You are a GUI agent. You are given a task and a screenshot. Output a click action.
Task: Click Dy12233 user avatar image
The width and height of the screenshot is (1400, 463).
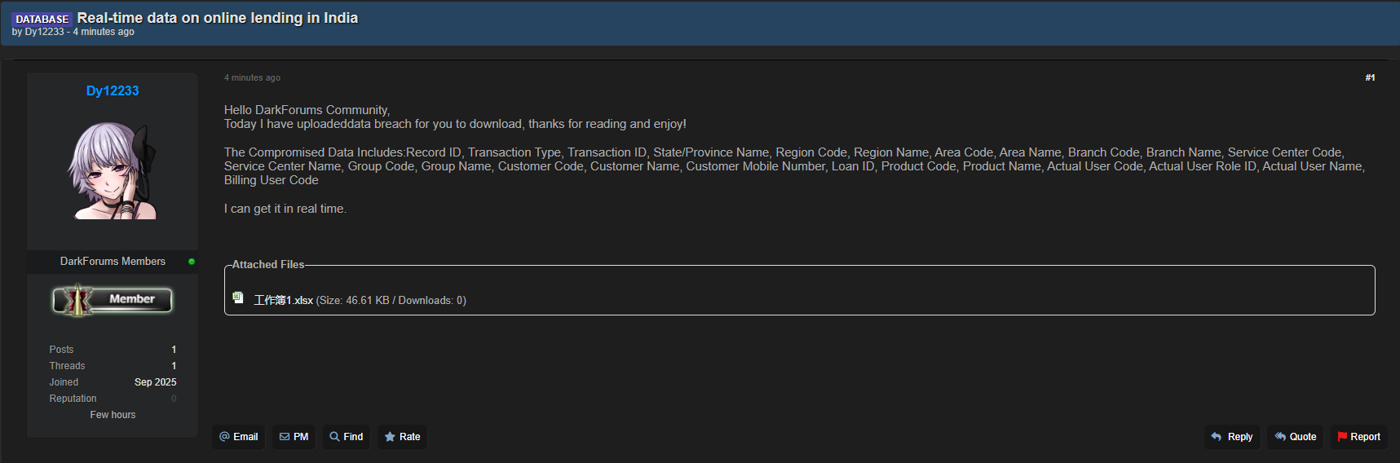[x=113, y=170]
